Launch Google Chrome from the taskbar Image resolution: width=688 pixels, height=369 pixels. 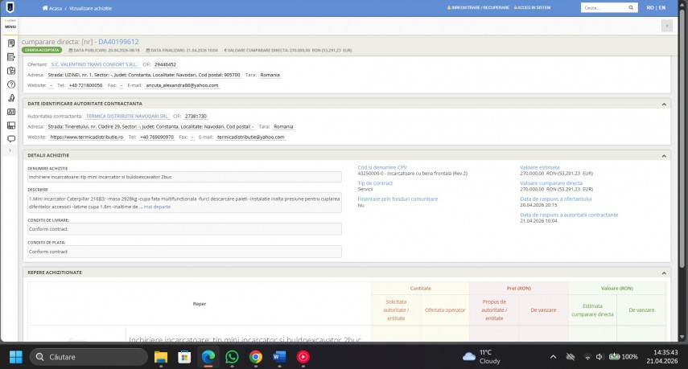256,356
